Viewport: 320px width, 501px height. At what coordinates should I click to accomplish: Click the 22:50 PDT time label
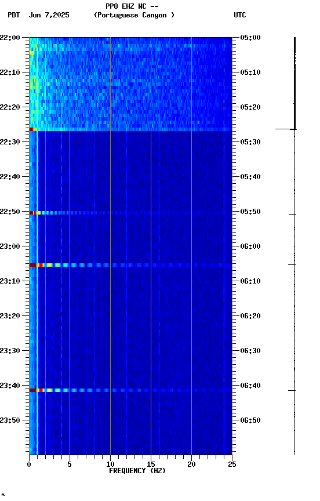(10, 212)
